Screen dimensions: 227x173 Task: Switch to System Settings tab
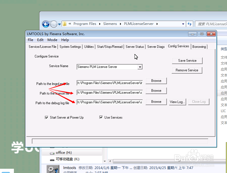70,47
